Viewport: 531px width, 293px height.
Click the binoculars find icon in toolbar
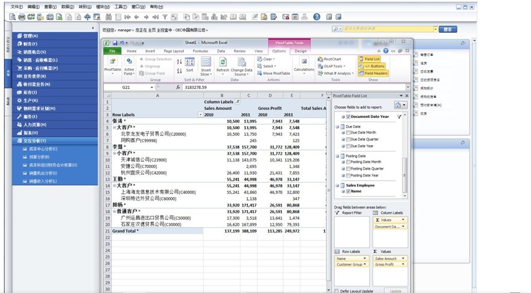(x=109, y=17)
